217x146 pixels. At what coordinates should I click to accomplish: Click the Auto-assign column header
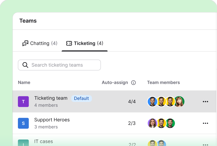(115, 82)
